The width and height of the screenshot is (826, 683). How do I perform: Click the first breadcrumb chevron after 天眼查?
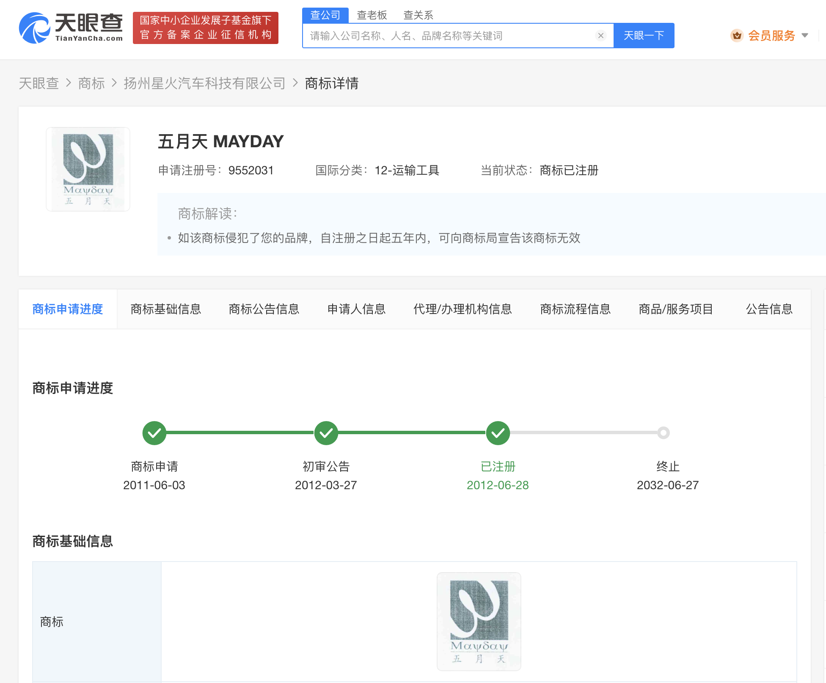69,83
